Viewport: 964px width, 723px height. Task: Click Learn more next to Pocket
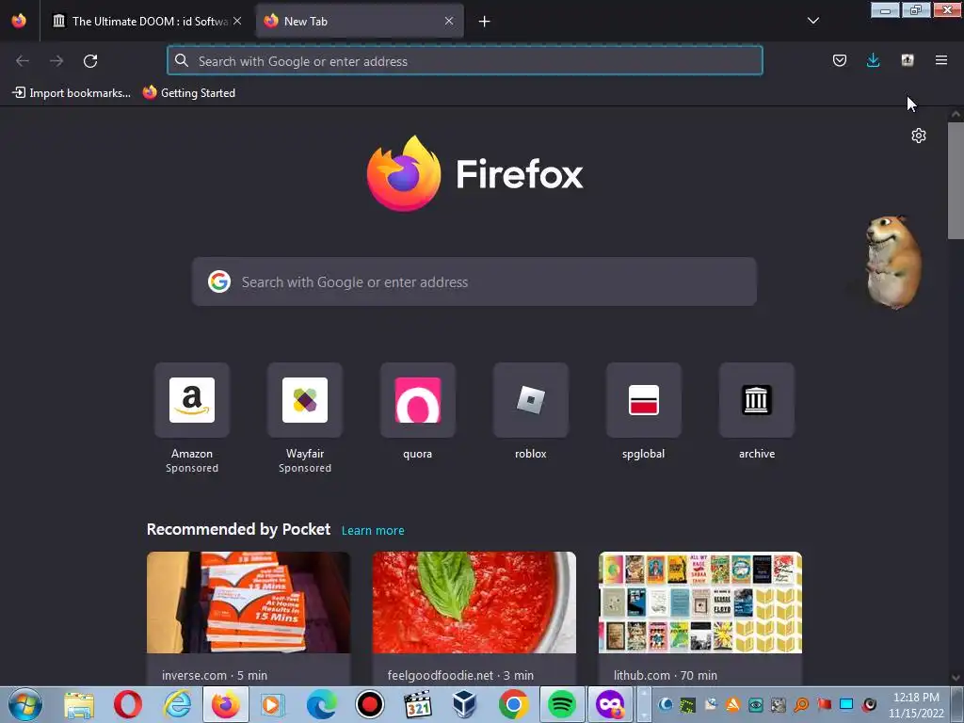[373, 531]
